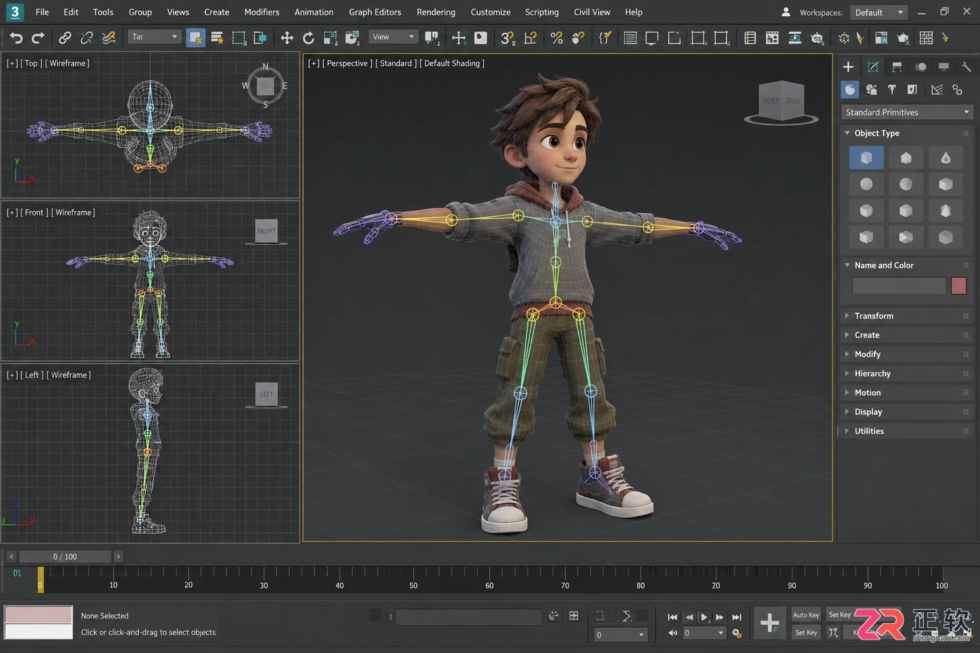The height and width of the screenshot is (653, 980).
Task: Choose the Select and Rotate tool
Action: tap(308, 38)
